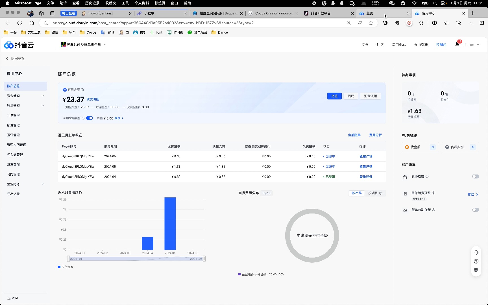This screenshot has width=488, height=305.
Task: Open Edge sidebar icon
Action: pos(482,23)
